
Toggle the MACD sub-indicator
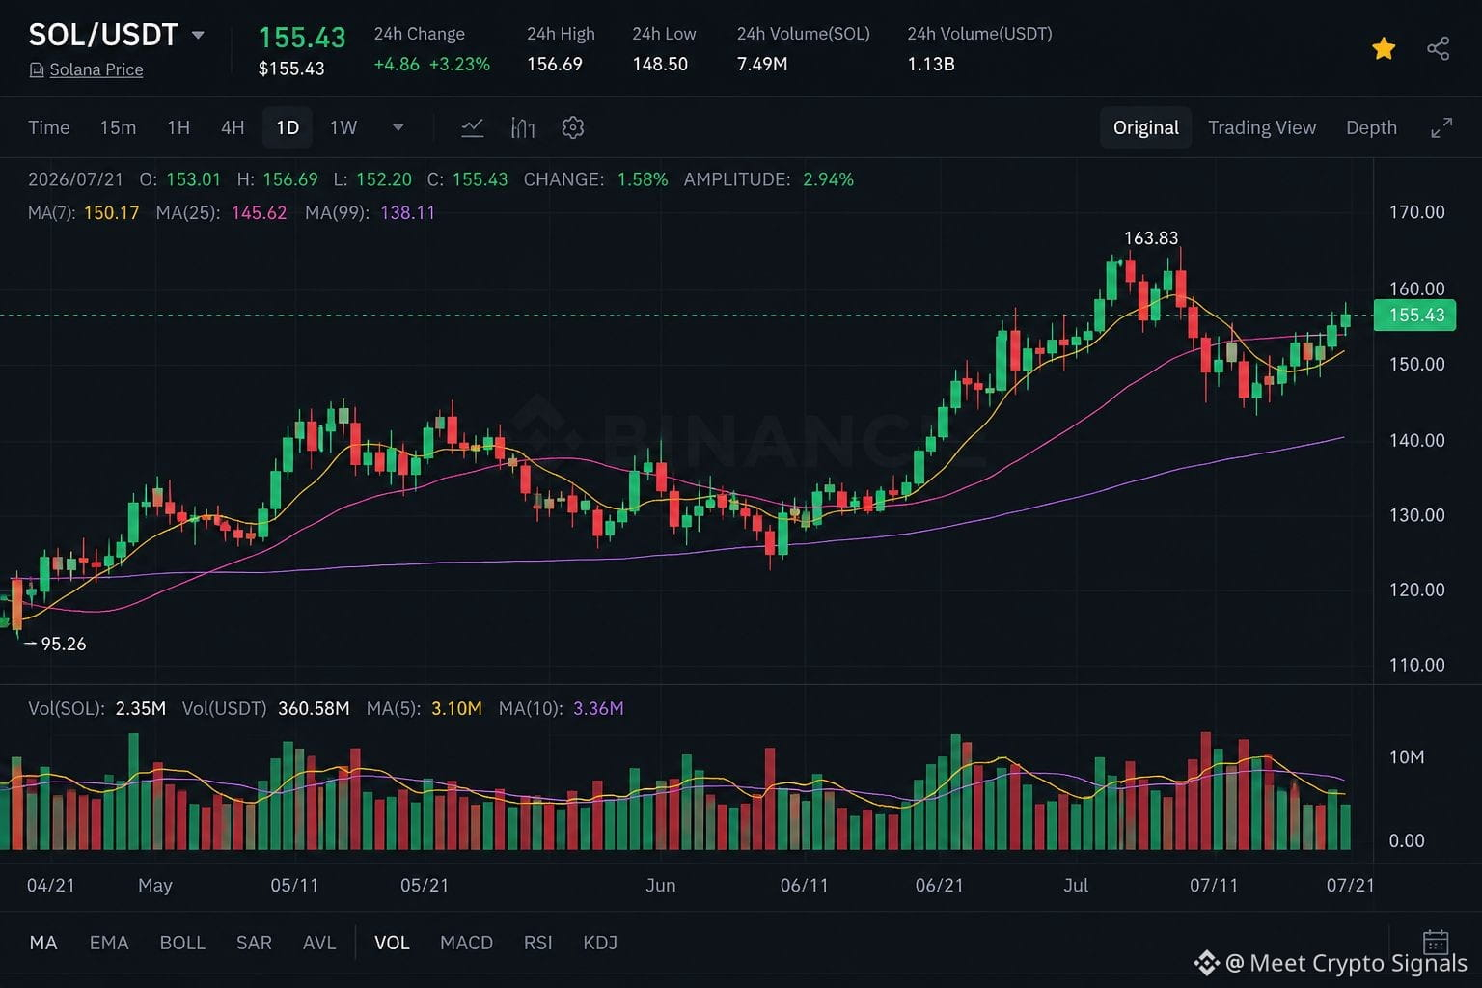(466, 943)
